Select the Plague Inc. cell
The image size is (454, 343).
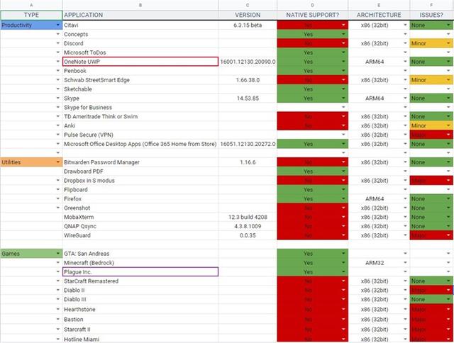[x=140, y=272]
